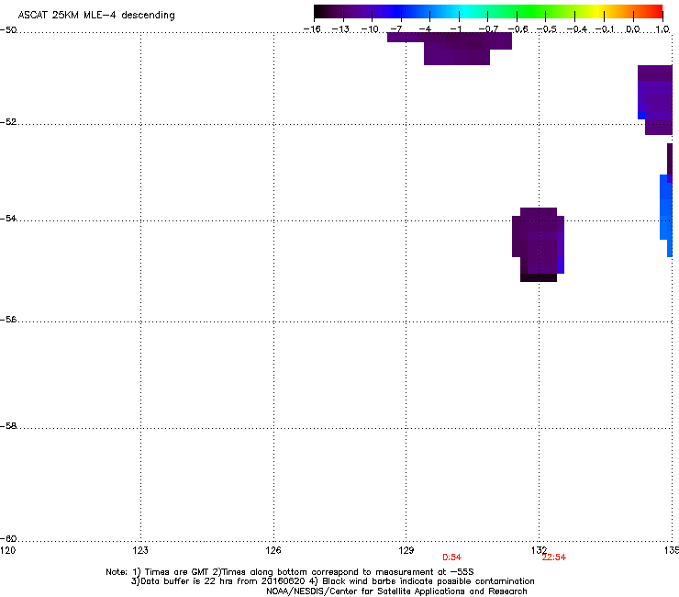This screenshot has width=679, height=597.
Task: Click the 'Data buffer is 22 hrs' note line
Action: click(332, 581)
